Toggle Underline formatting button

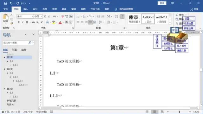(x=27, y=22)
